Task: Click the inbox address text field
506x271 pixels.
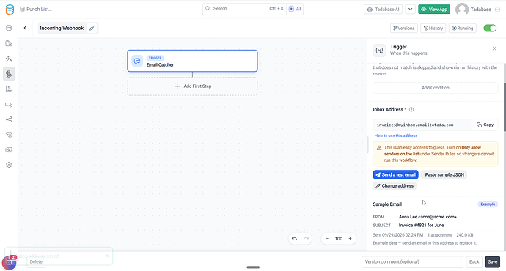Action: coord(422,125)
